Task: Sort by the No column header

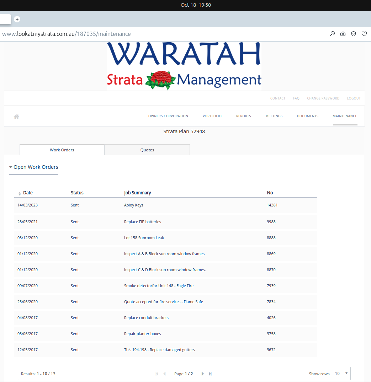Action: click(270, 193)
